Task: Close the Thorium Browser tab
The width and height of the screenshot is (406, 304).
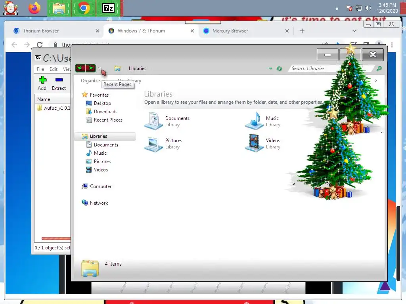Action: (x=98, y=31)
